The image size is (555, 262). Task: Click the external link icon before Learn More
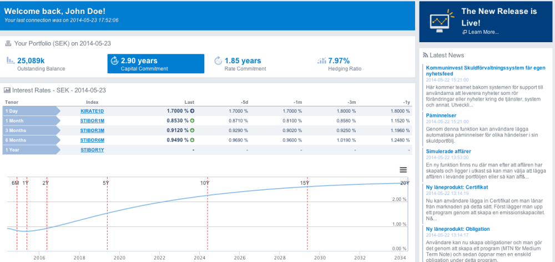pos(465,32)
